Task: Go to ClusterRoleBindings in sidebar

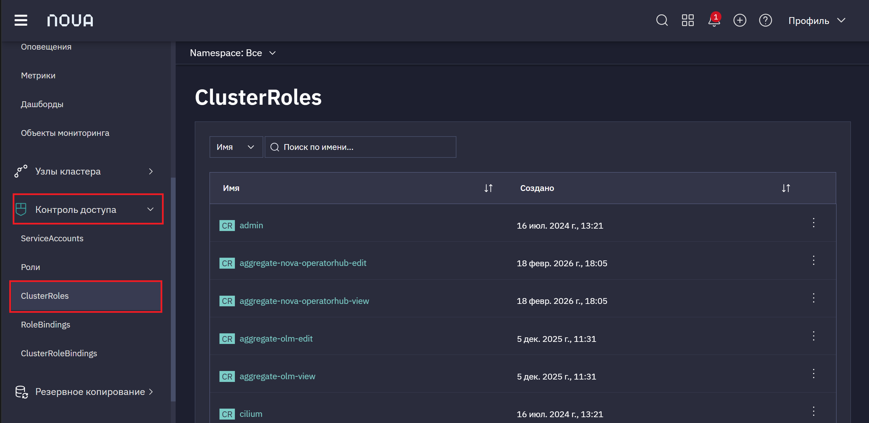Action: pos(59,354)
